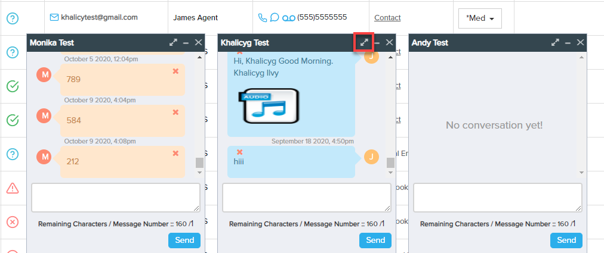Send message in Khalicyg Test chat

375,240
